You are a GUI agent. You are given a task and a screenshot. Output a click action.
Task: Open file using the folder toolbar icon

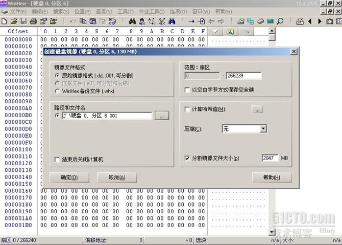click(14, 21)
